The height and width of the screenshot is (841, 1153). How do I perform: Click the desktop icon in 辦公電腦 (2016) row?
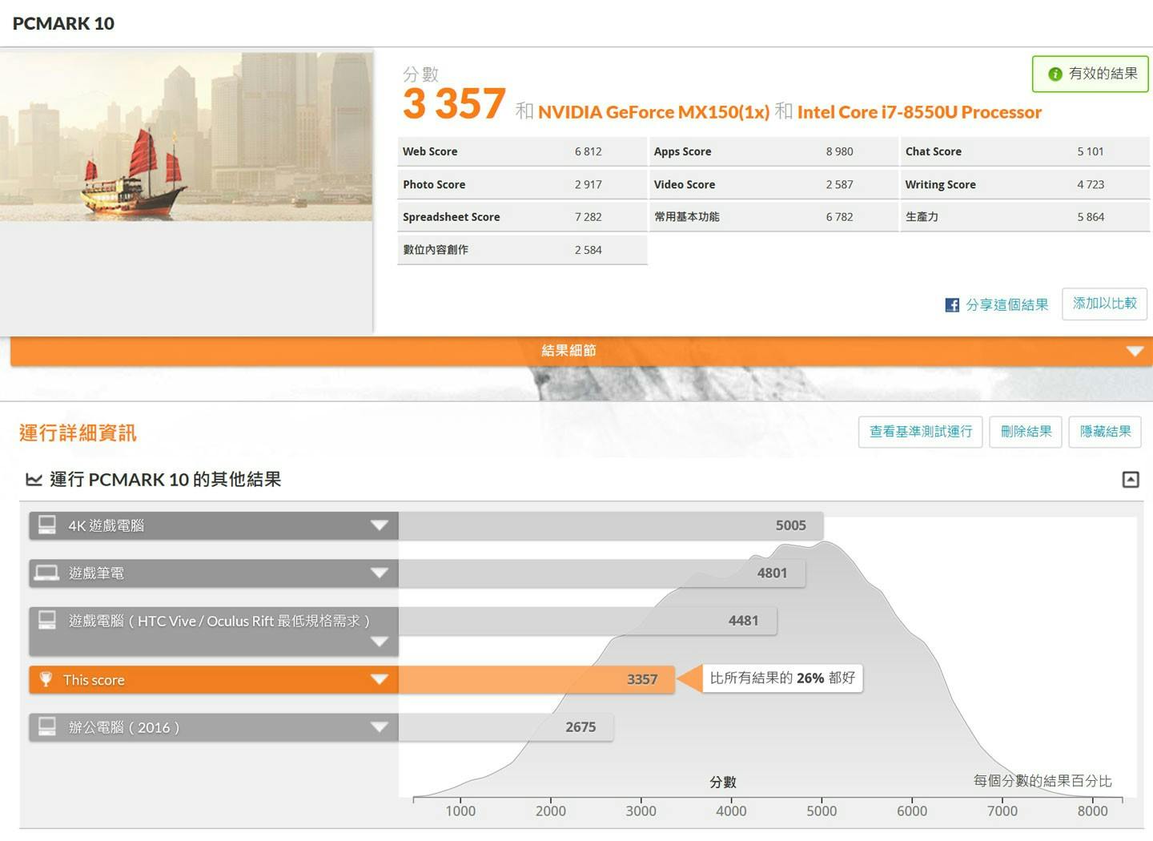pos(47,727)
